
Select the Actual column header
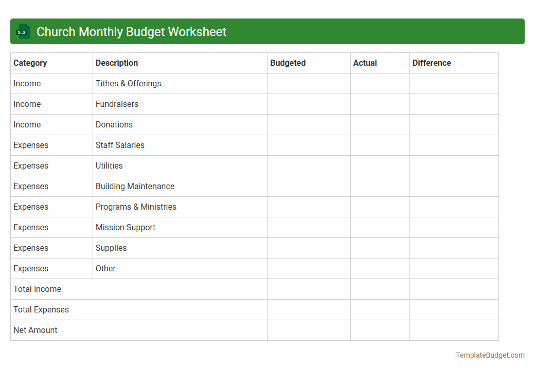tap(365, 63)
